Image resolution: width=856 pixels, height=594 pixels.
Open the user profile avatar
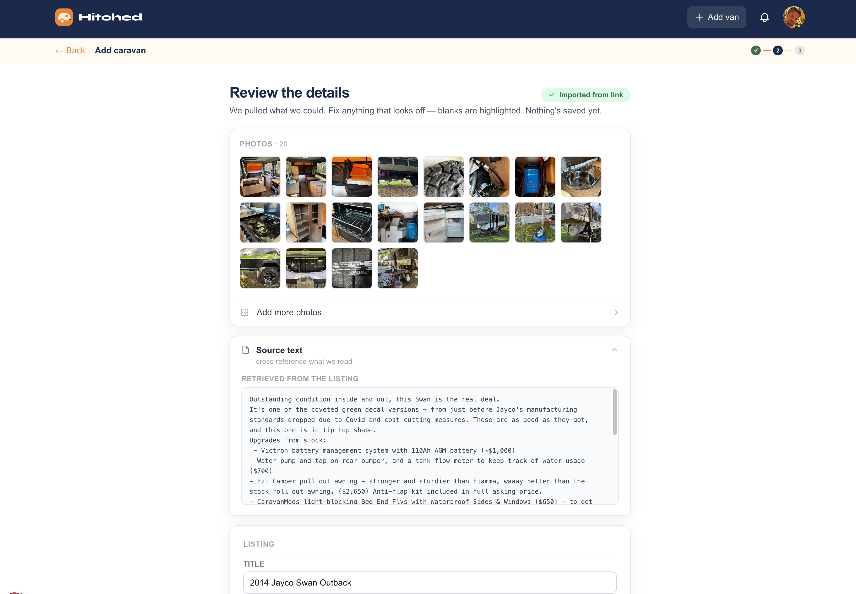pyautogui.click(x=794, y=17)
